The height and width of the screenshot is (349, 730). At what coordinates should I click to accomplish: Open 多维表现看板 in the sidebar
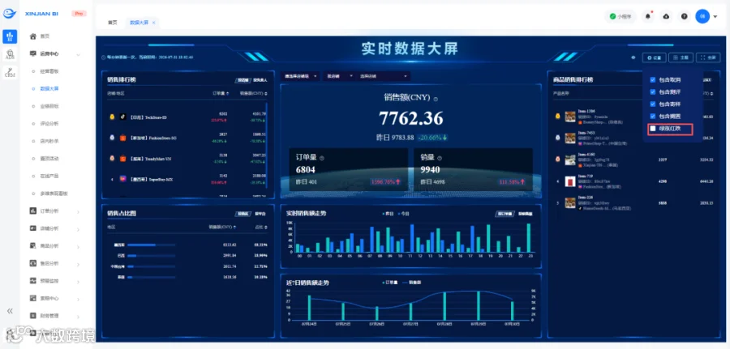(x=54, y=194)
